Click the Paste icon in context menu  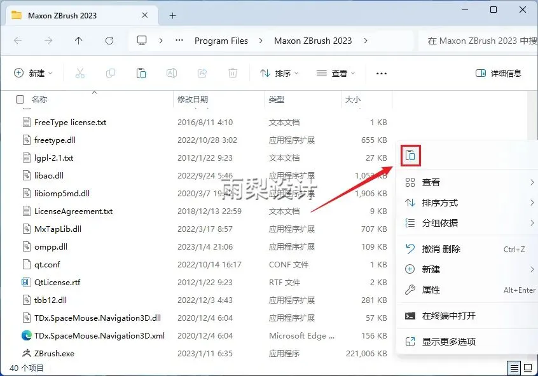[410, 156]
